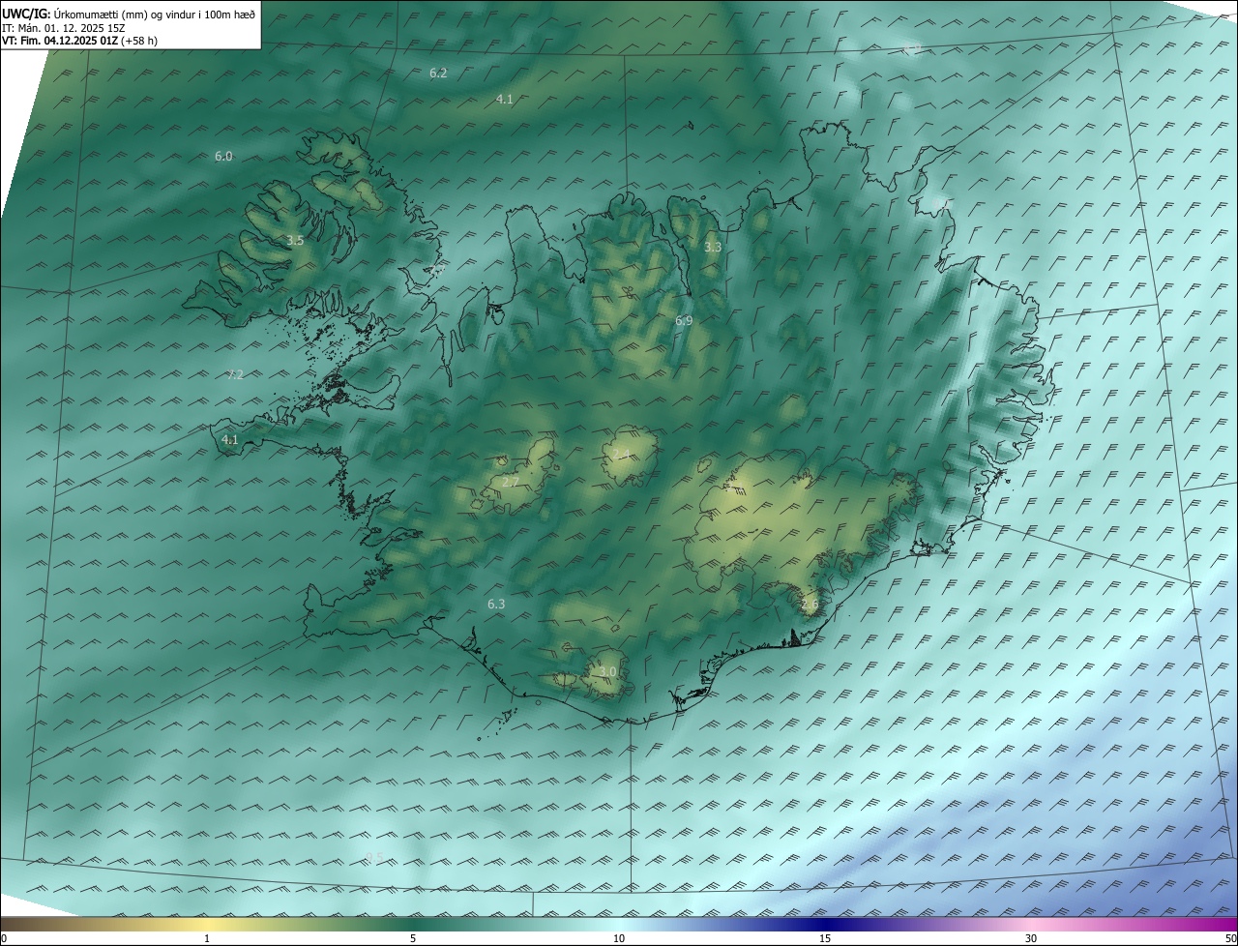Click the 6.3 precipitation value label

coord(496,604)
